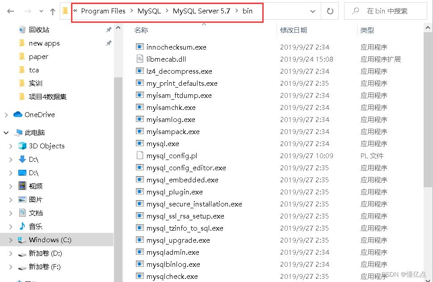Unpin new apps pin icon
This screenshot has height=282, width=433.
[109, 43]
